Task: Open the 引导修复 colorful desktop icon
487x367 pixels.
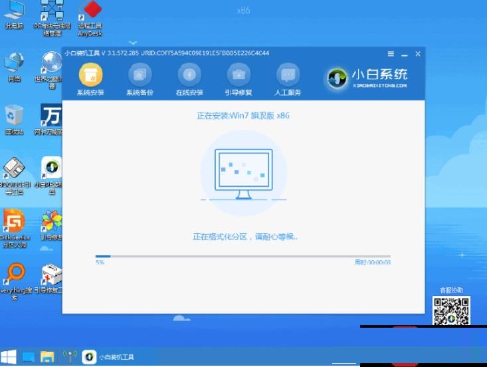Action: point(51,225)
